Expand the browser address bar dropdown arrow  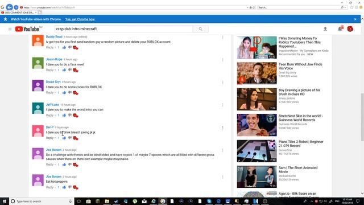[247, 7]
